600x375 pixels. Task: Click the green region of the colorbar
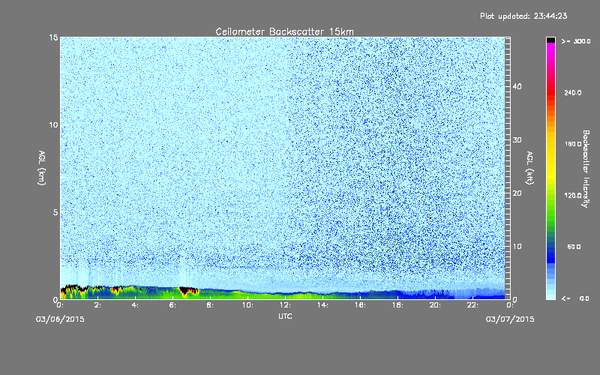point(550,207)
